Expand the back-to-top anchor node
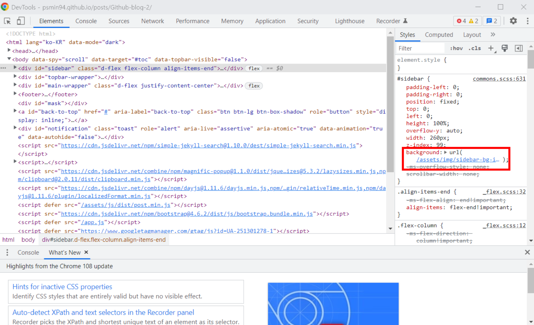The width and height of the screenshot is (534, 325). tap(15, 111)
